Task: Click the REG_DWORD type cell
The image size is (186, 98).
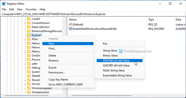Action: (156, 29)
